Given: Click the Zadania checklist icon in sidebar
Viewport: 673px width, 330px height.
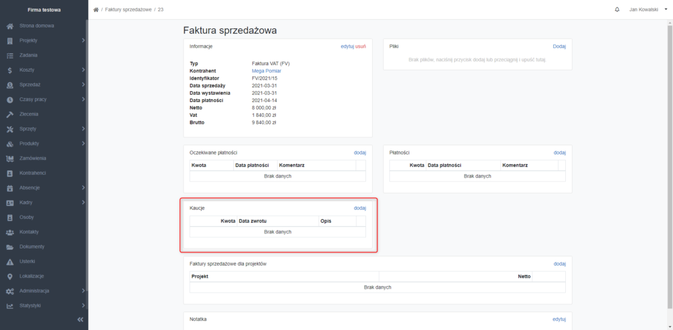Looking at the screenshot, I should point(11,55).
